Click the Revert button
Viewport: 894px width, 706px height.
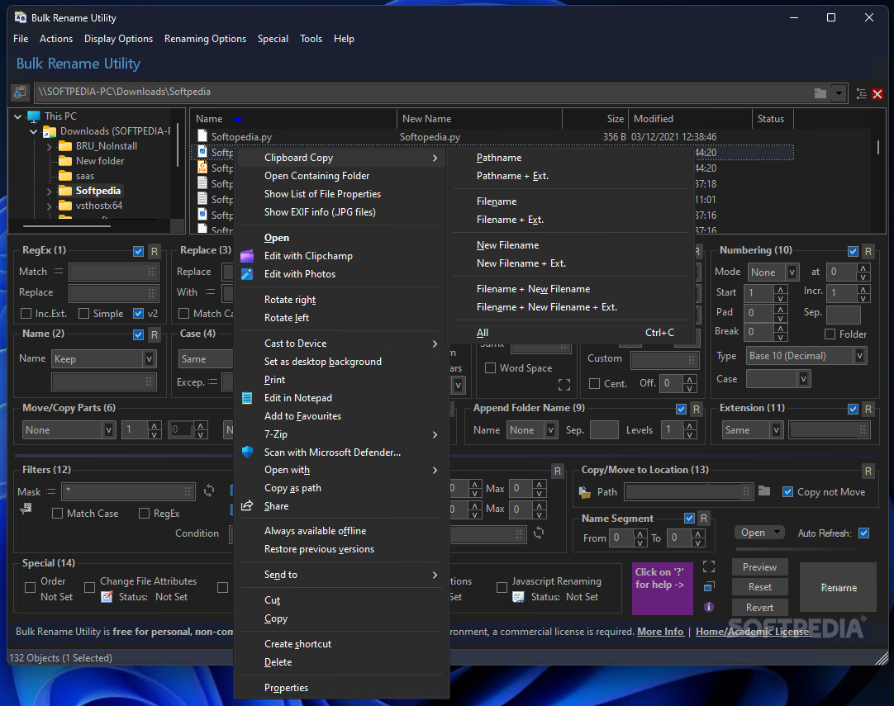coord(759,608)
